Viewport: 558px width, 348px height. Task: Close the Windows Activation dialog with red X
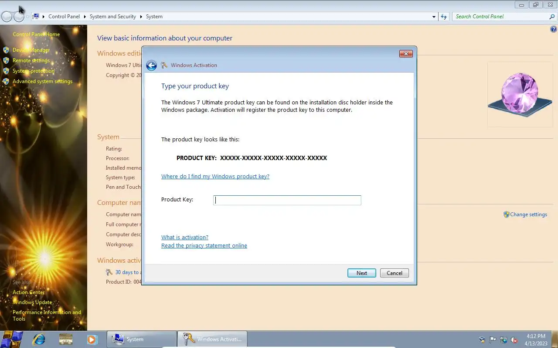click(x=406, y=54)
